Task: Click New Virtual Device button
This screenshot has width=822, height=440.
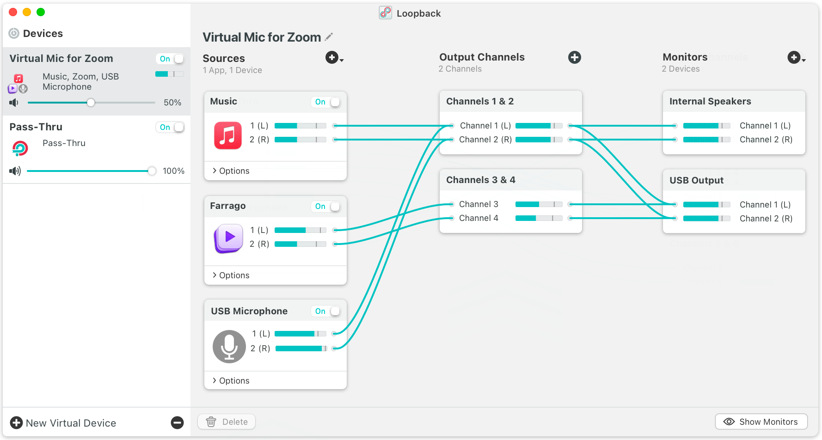Action: coord(63,423)
